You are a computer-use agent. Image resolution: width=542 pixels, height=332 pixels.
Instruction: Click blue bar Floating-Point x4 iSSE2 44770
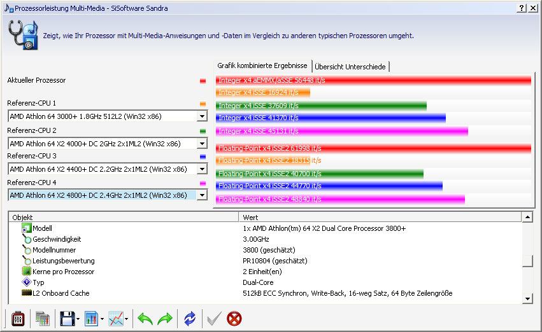[329, 186]
